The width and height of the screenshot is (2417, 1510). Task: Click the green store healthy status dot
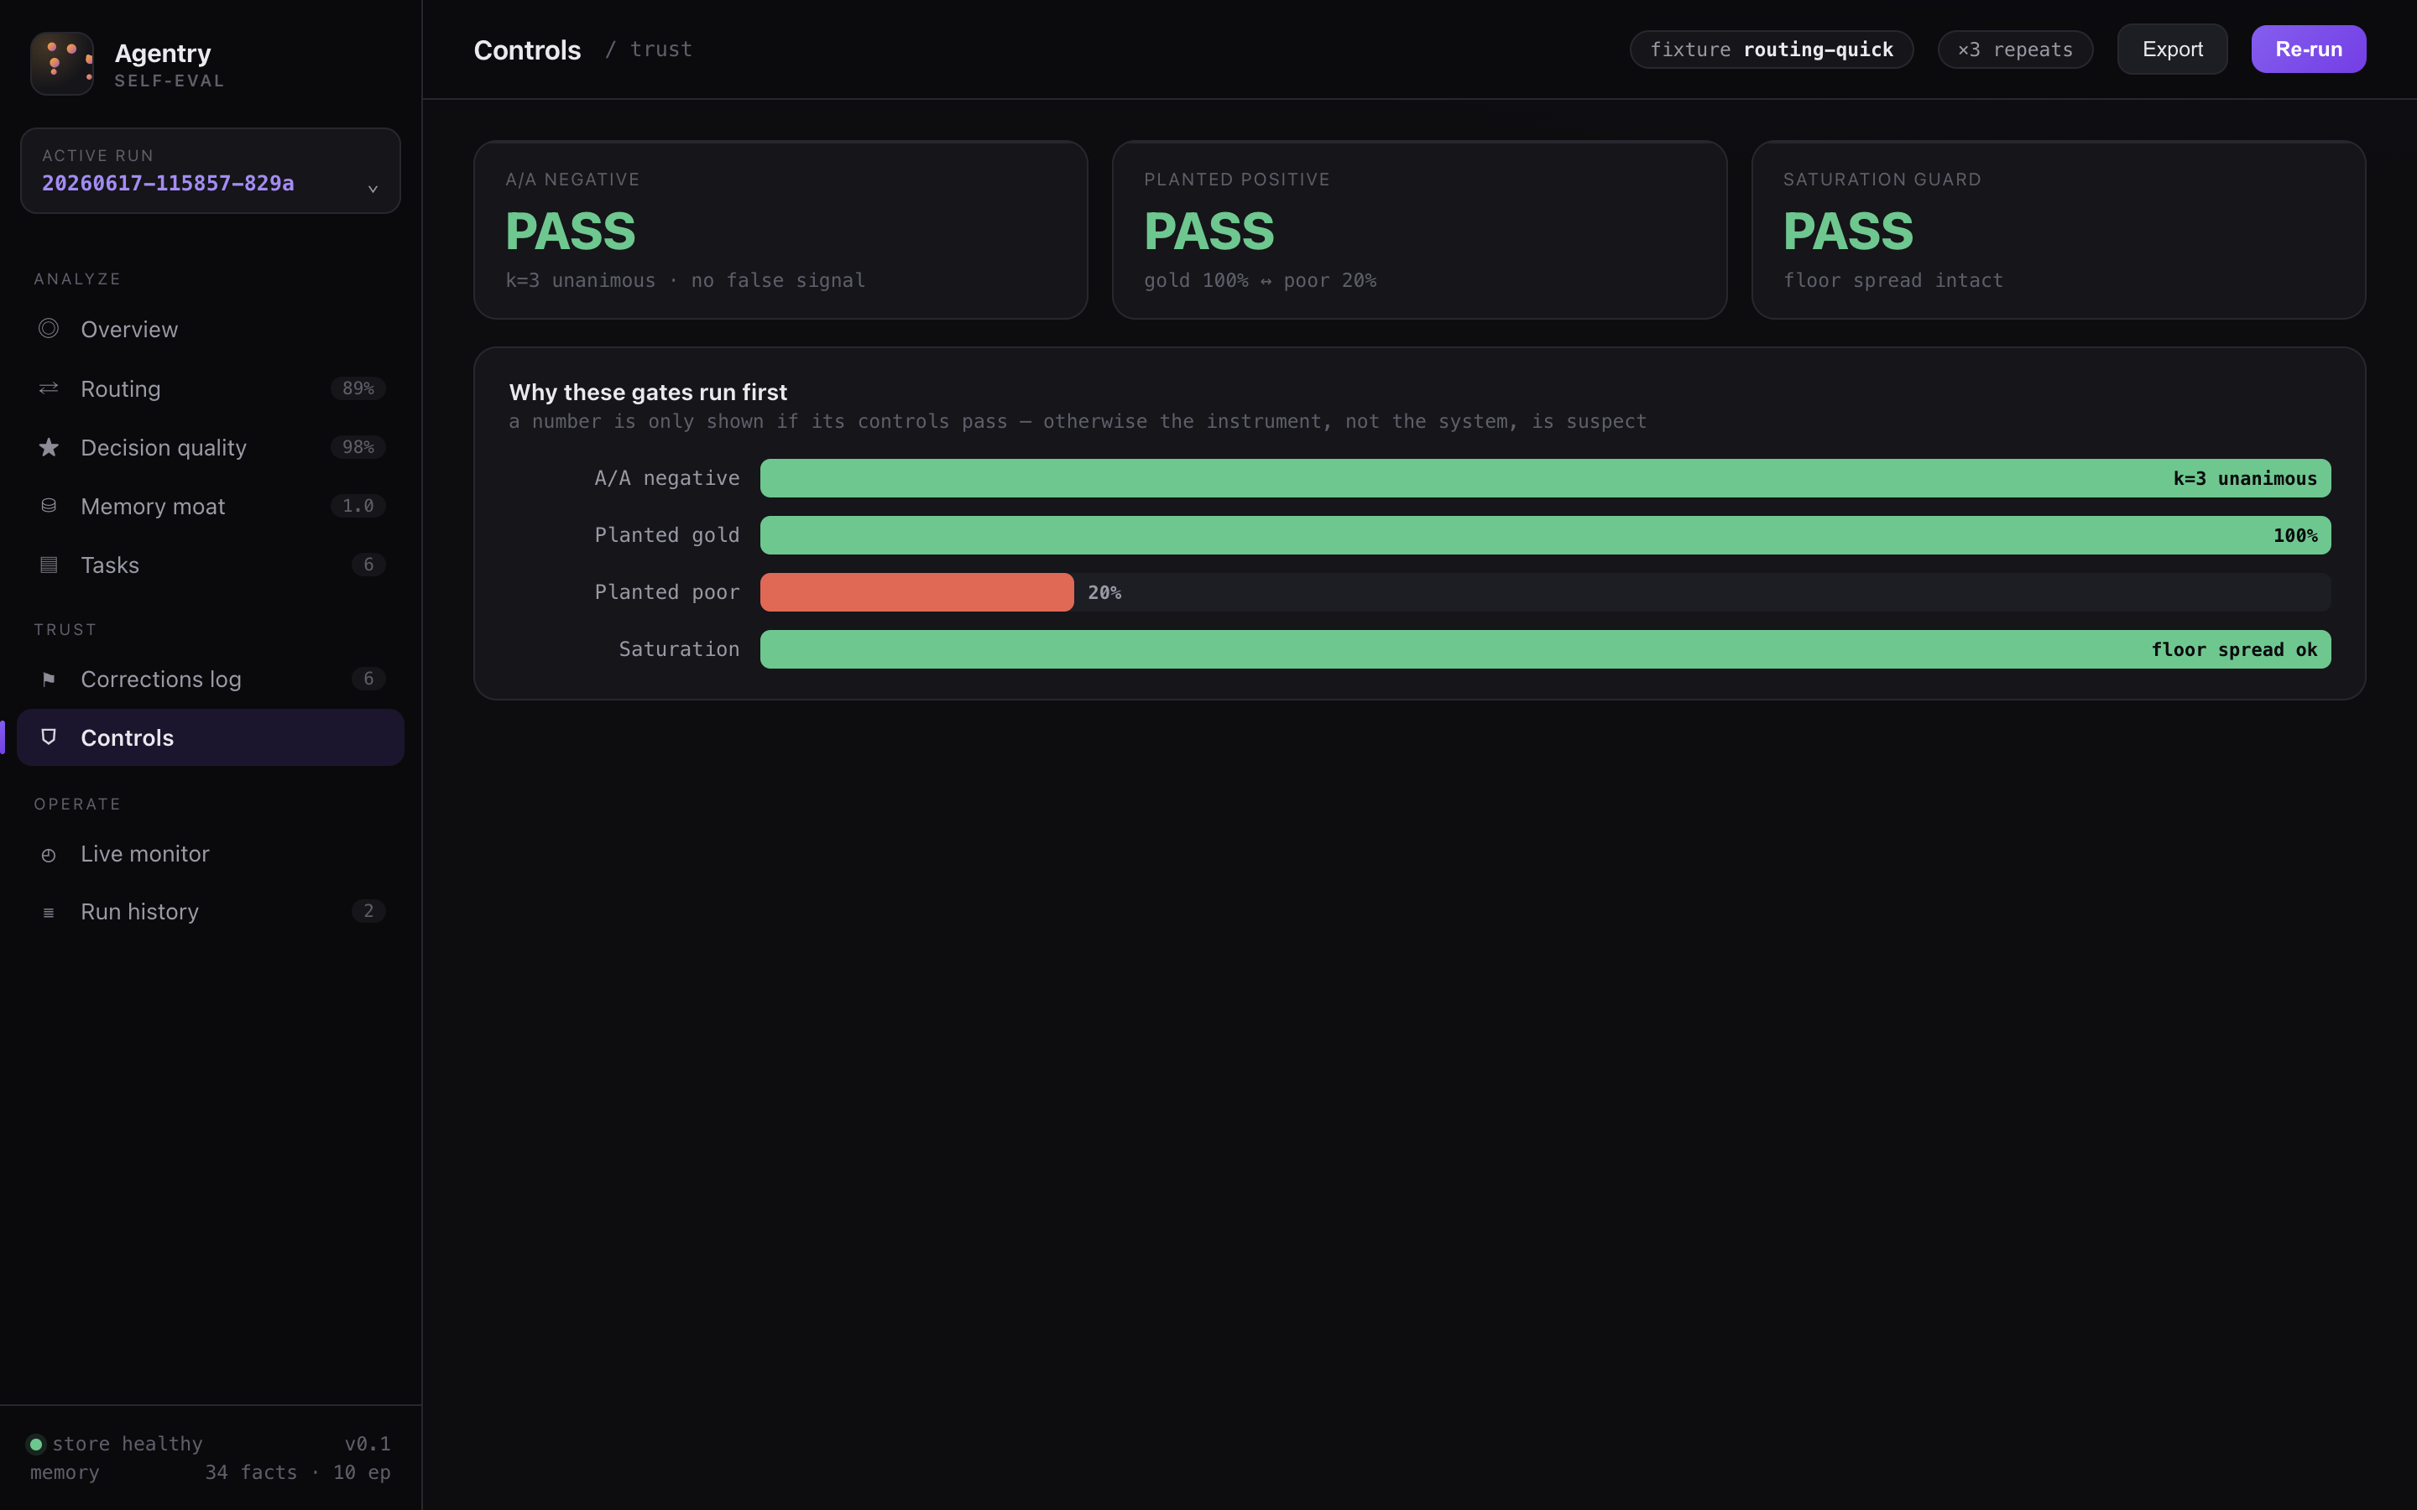[36, 1444]
